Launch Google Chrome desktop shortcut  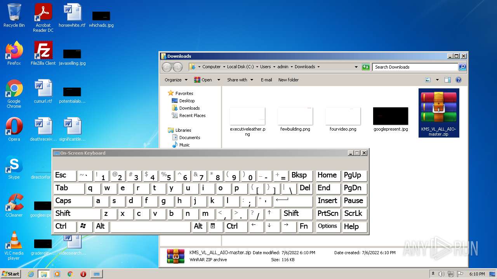click(x=14, y=94)
